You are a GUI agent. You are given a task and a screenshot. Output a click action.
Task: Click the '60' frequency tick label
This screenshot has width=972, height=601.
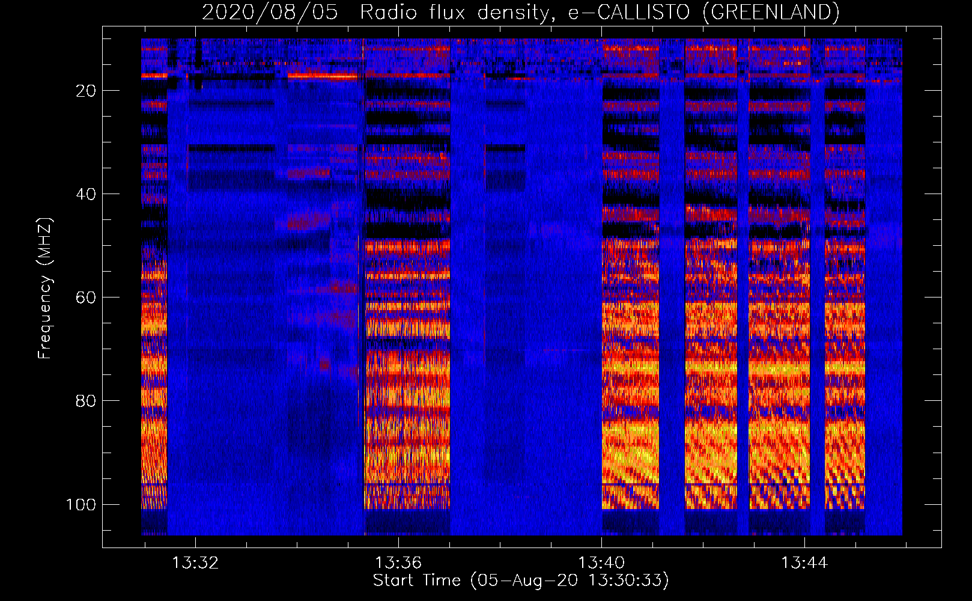click(86, 297)
